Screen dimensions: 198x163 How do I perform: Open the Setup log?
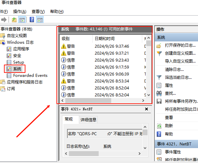18,62
